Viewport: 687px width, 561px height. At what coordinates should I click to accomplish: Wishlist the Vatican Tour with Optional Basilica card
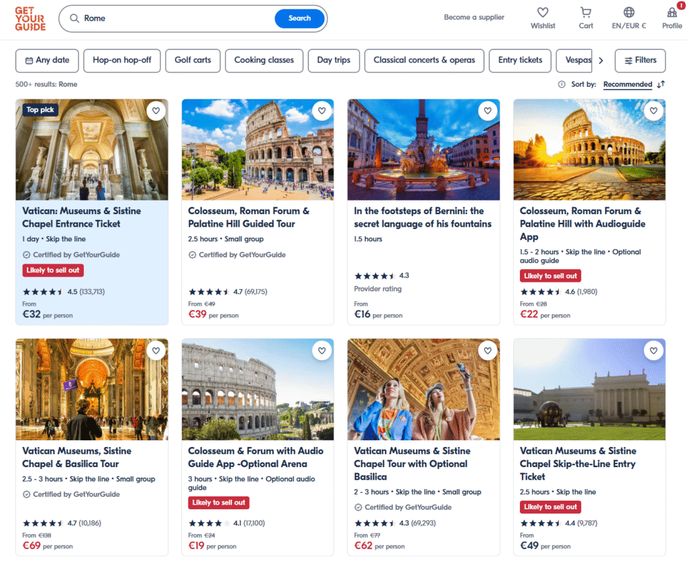(x=488, y=350)
